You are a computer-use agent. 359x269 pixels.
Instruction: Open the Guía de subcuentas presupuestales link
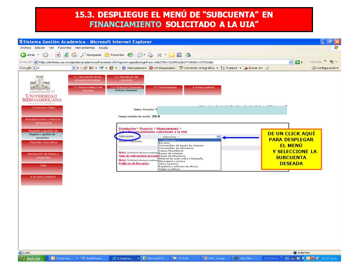click(138, 156)
